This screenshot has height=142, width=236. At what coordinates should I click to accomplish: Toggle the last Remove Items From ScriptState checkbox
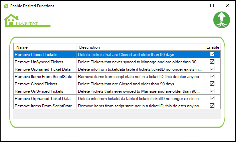[x=212, y=106]
